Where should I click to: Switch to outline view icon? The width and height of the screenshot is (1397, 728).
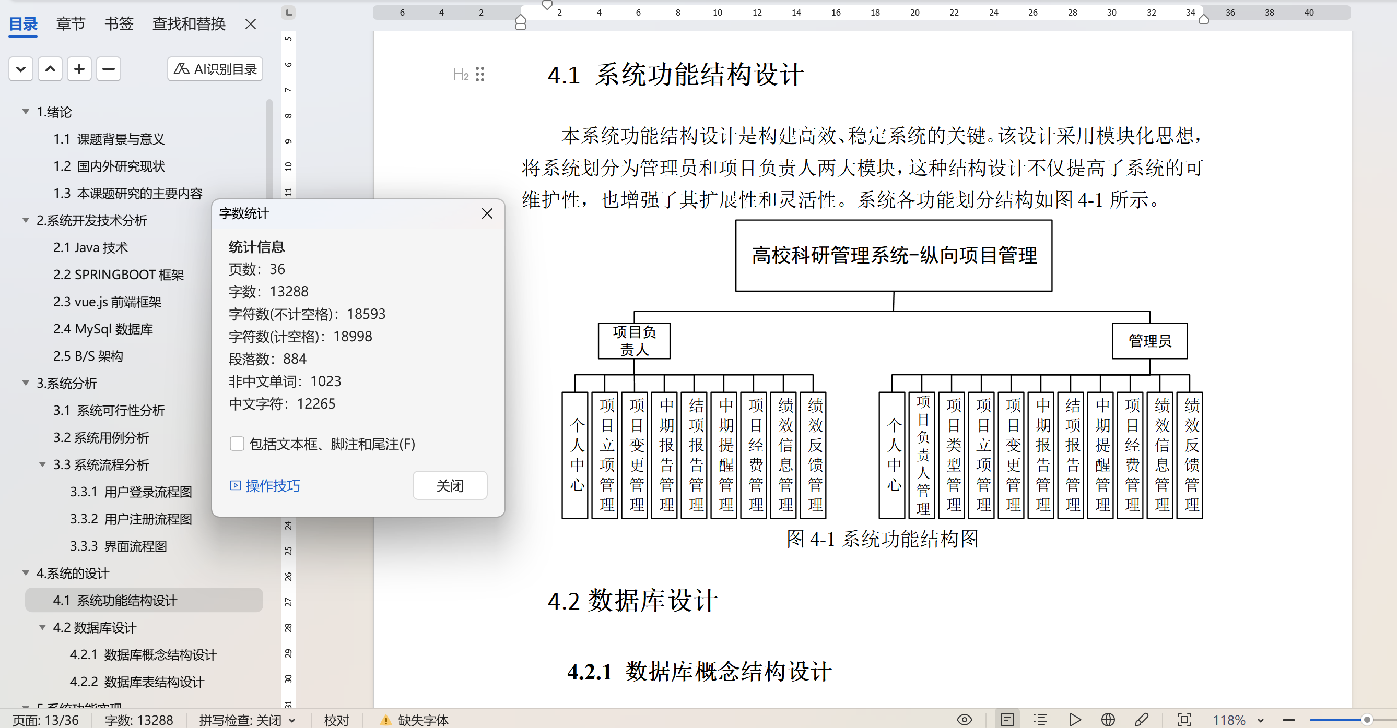click(1040, 719)
